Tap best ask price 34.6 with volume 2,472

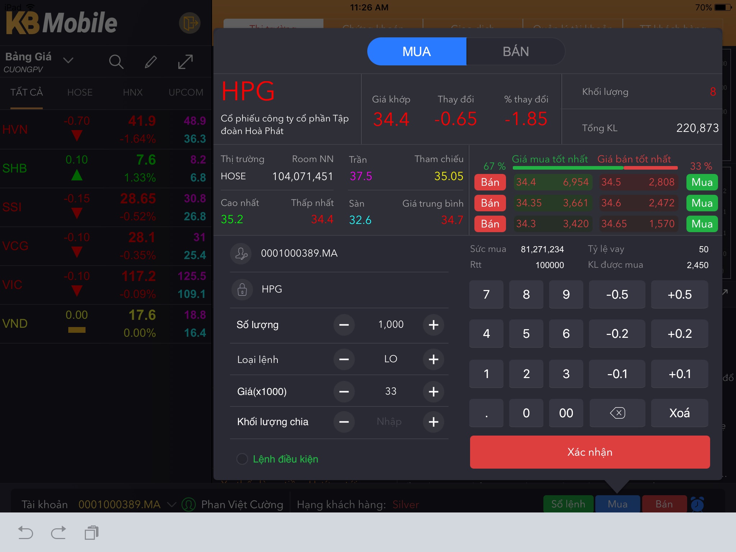click(638, 203)
